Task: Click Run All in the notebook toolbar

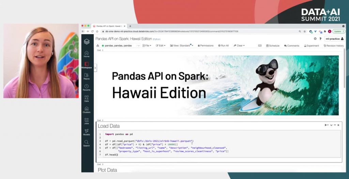Action: pos(223,46)
